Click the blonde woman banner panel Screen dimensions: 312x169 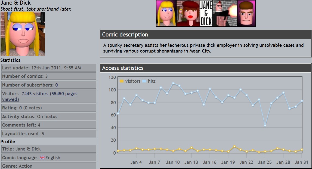(166, 13)
